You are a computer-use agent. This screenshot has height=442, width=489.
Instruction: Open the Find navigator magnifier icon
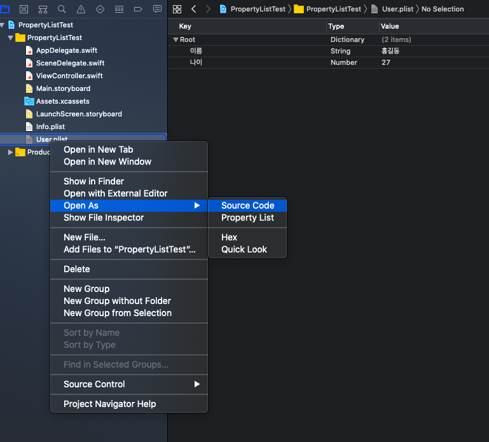click(62, 9)
